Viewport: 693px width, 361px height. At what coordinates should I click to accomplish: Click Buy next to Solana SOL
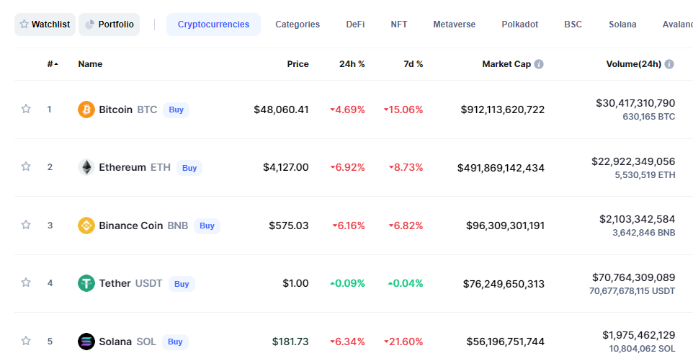pos(175,342)
